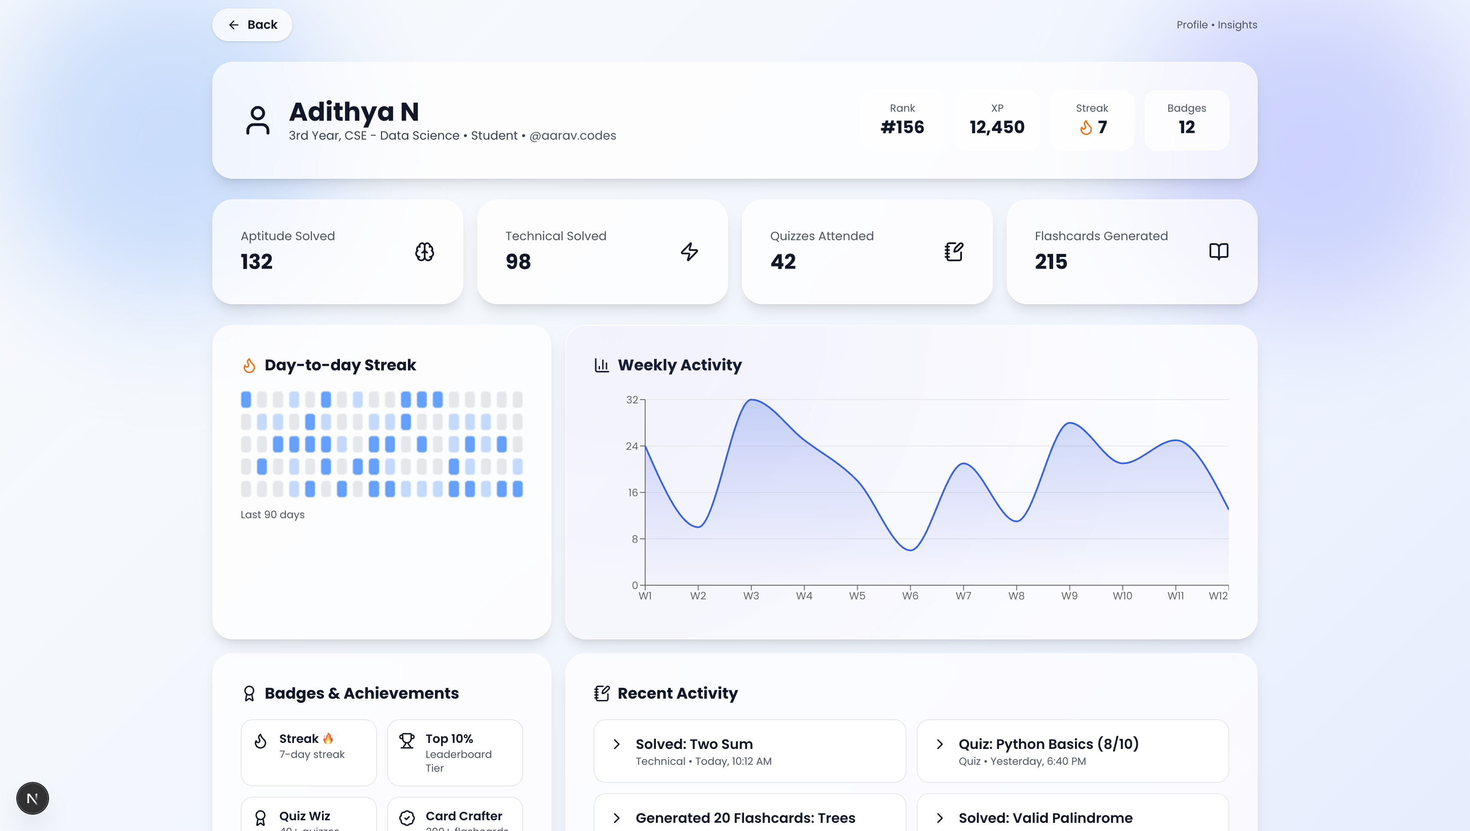The height and width of the screenshot is (831, 1470).
Task: Click the bar chart icon beside Weekly Activity
Action: coord(602,365)
